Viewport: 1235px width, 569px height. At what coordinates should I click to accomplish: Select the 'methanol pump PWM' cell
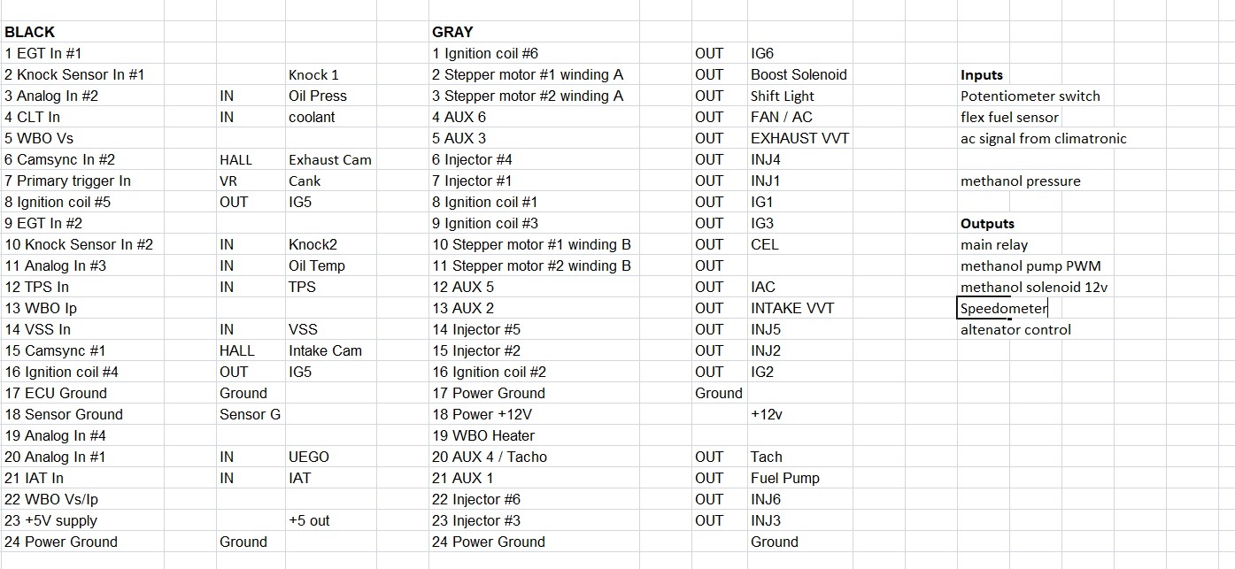point(1030,265)
